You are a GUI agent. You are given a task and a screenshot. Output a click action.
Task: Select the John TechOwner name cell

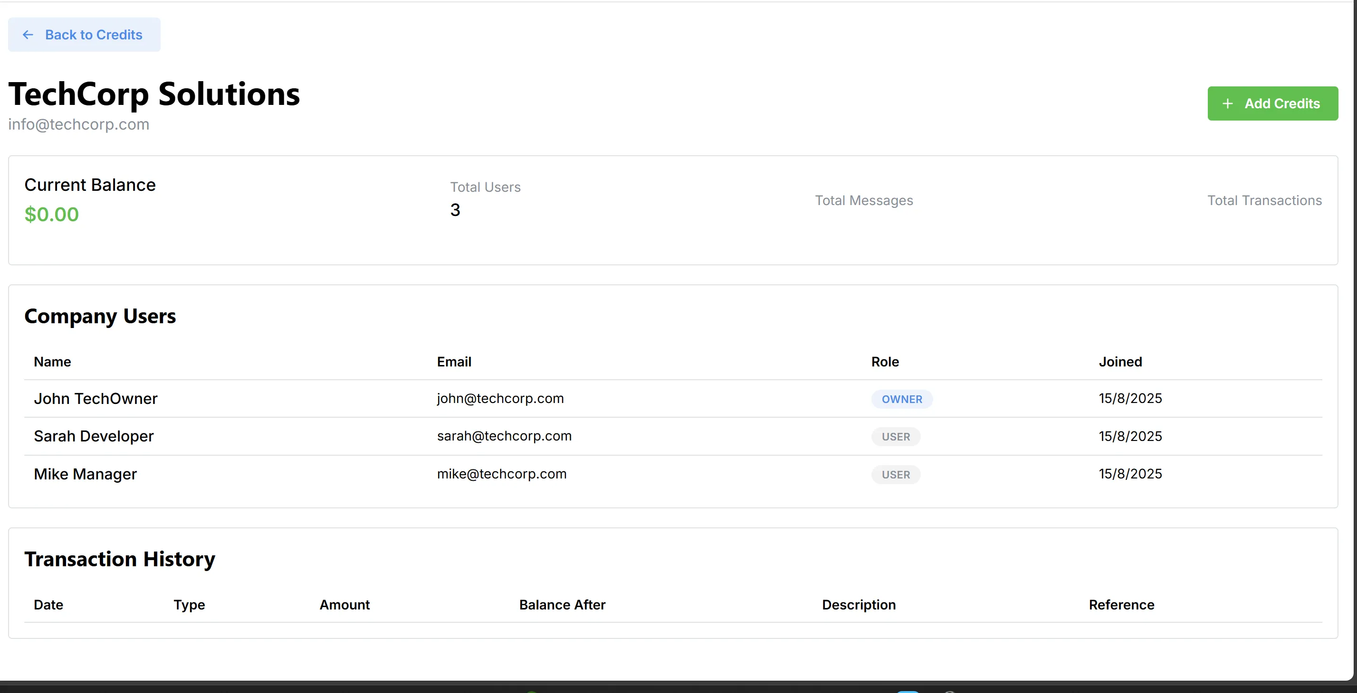(96, 399)
